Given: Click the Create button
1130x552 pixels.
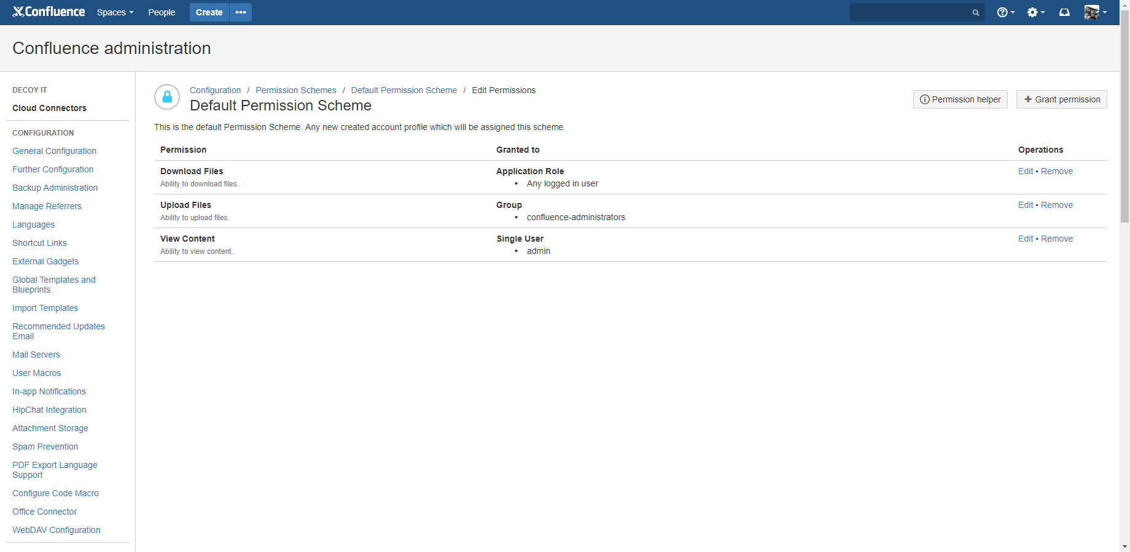Looking at the screenshot, I should coord(209,12).
